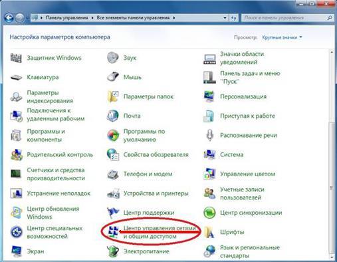The image size is (337, 262).
Task: Click the network sharing center icon
Action: coord(113,232)
